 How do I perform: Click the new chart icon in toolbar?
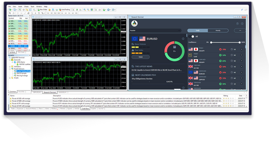10,10
